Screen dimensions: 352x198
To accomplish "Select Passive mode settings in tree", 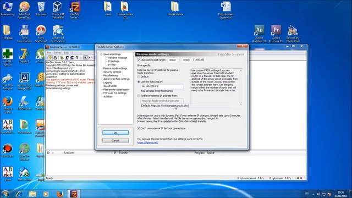I will coord(115,68).
